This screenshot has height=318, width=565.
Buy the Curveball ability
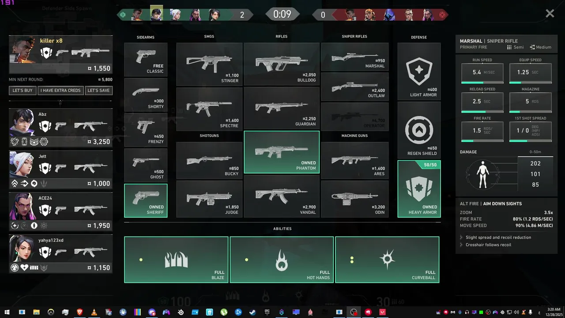coord(387,260)
